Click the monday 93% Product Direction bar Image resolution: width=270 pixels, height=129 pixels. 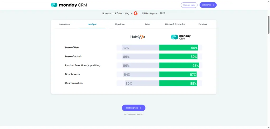(179, 66)
